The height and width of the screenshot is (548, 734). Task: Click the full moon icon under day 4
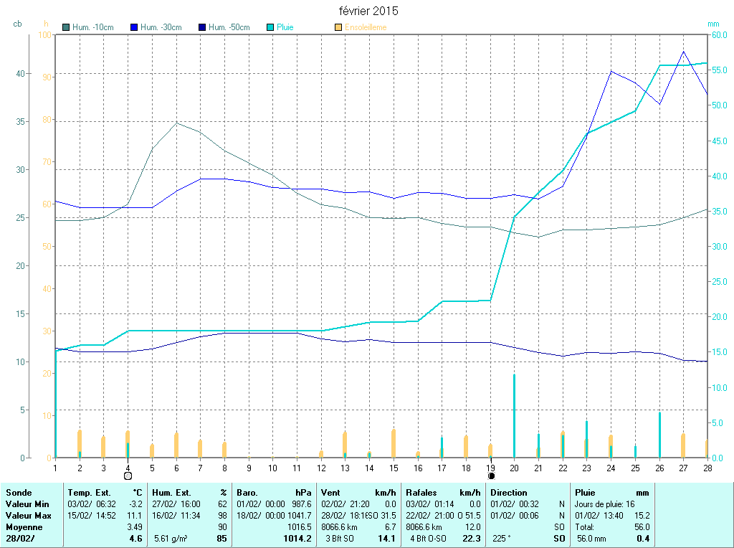(128, 476)
